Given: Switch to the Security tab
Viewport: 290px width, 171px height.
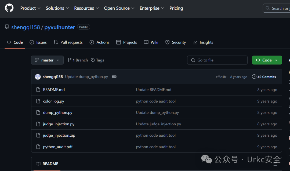Looking at the screenshot, I should 175,42.
